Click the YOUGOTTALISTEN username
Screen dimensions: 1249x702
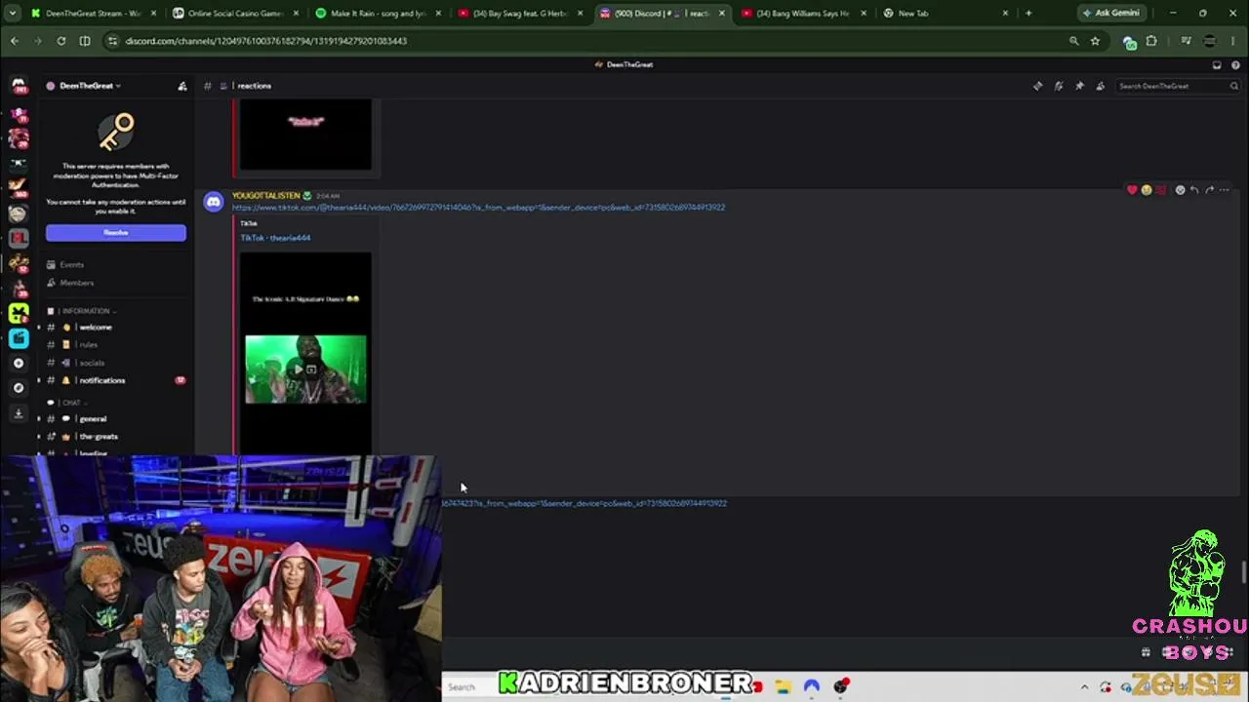(265, 196)
